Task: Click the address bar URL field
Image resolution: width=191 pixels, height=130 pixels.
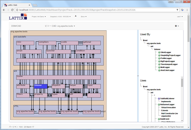Action: (97, 10)
